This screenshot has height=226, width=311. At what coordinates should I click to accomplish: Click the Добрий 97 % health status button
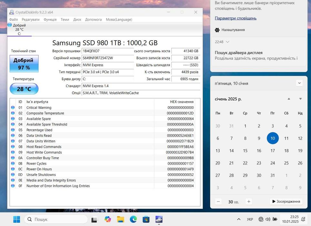point(24,64)
